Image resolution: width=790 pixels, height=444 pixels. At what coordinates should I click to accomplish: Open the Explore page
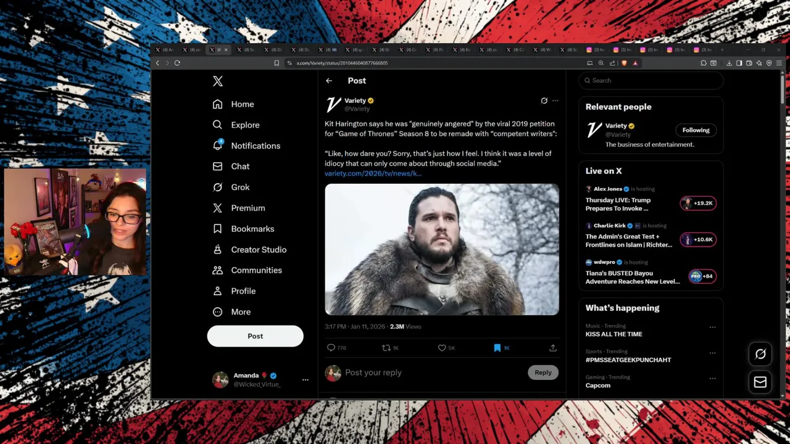click(x=236, y=125)
